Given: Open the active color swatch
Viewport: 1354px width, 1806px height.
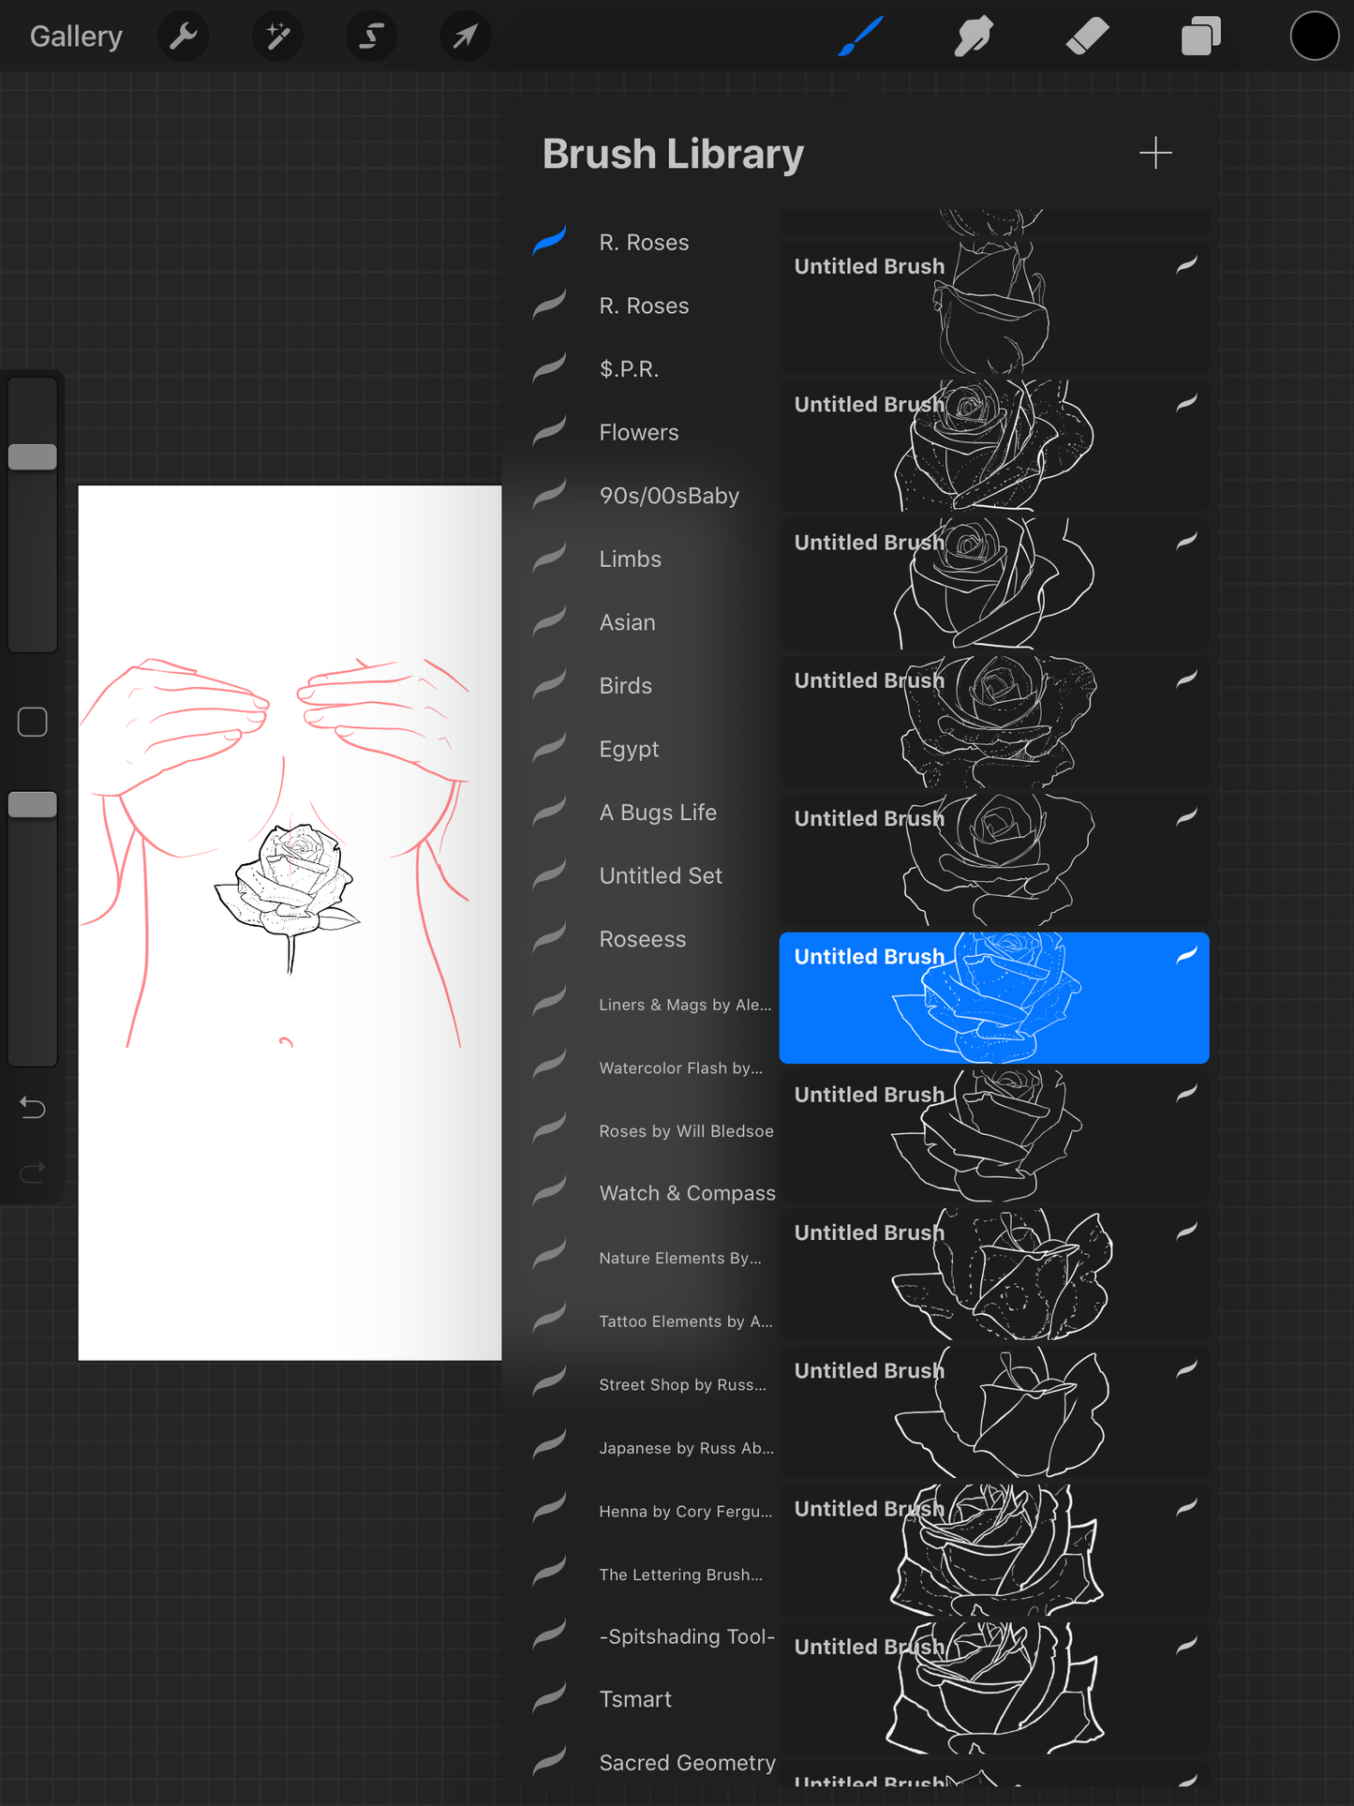Looking at the screenshot, I should tap(1314, 37).
